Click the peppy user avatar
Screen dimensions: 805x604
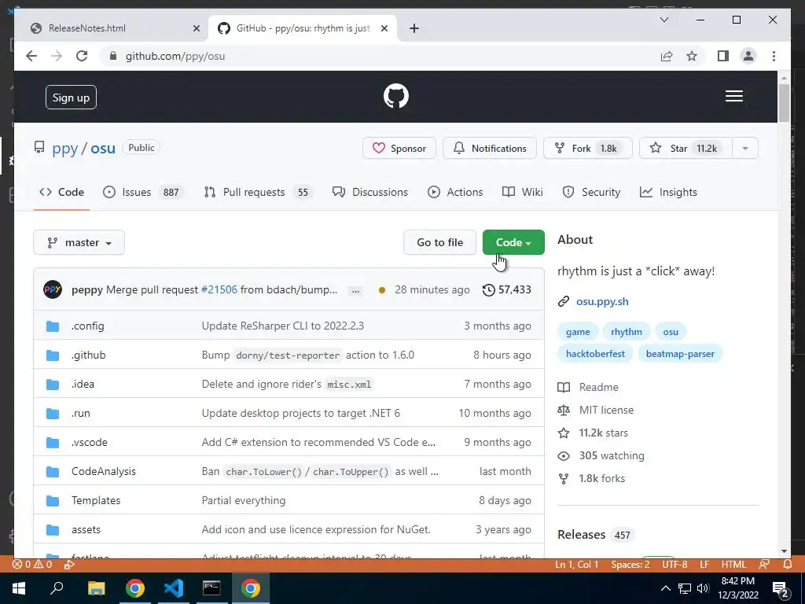(x=53, y=289)
